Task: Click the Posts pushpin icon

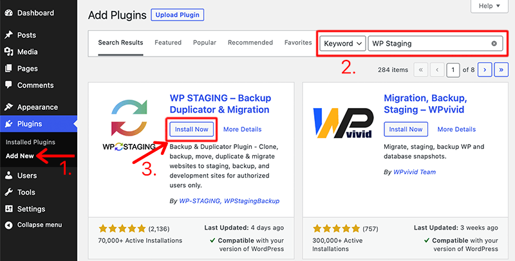Action: tap(9, 35)
